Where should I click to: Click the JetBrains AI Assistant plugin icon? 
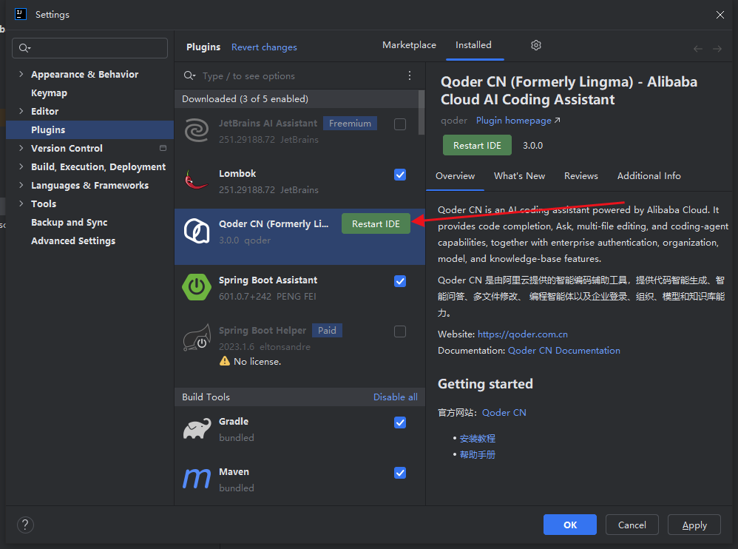click(x=197, y=130)
